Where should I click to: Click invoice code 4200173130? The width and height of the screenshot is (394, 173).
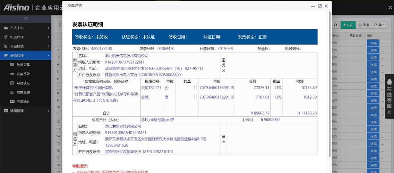102,48
